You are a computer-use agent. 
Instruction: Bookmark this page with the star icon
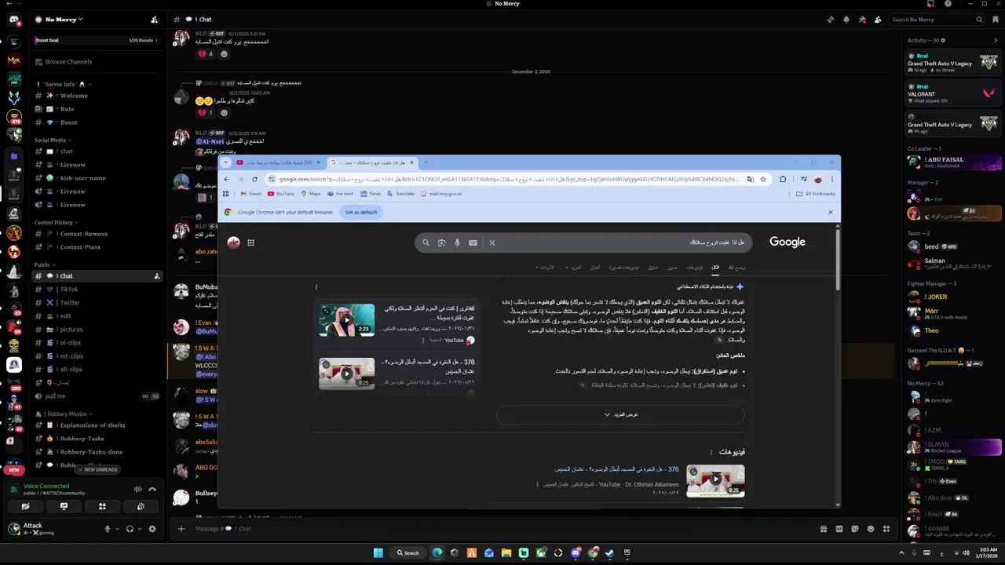[x=762, y=179]
